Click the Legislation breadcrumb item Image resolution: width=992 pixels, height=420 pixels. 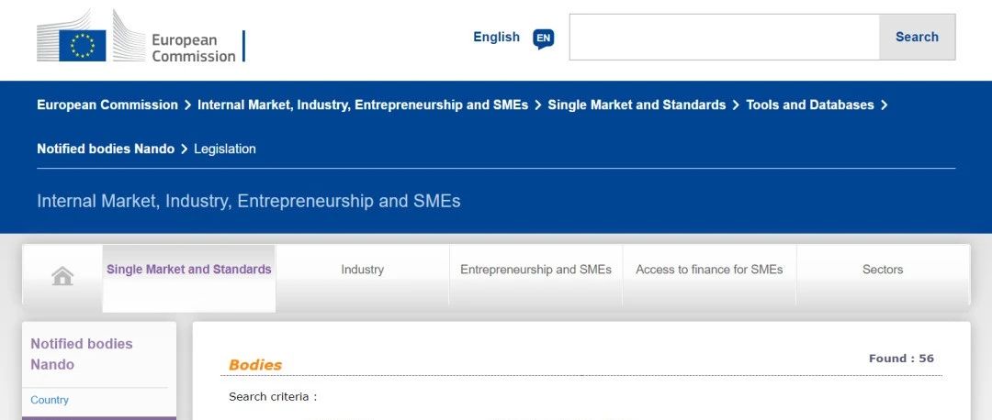pyautogui.click(x=225, y=149)
